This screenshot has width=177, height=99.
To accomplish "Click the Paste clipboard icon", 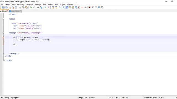I will pyautogui.click(x=27, y=7).
